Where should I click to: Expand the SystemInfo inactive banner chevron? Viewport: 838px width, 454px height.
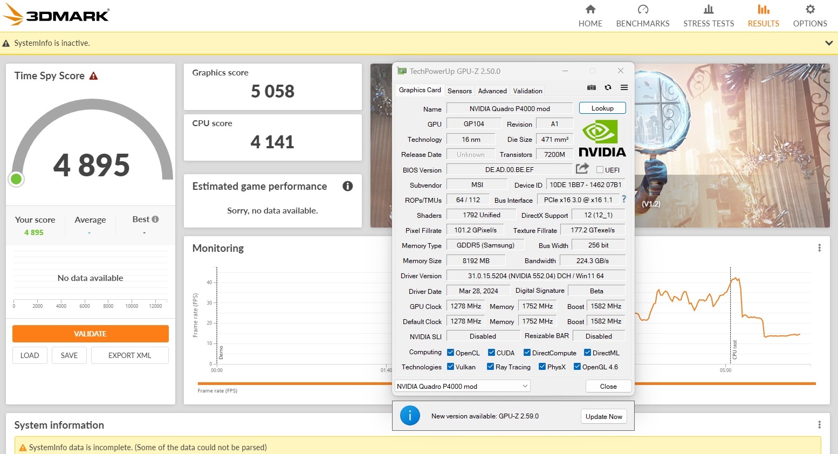tap(829, 43)
